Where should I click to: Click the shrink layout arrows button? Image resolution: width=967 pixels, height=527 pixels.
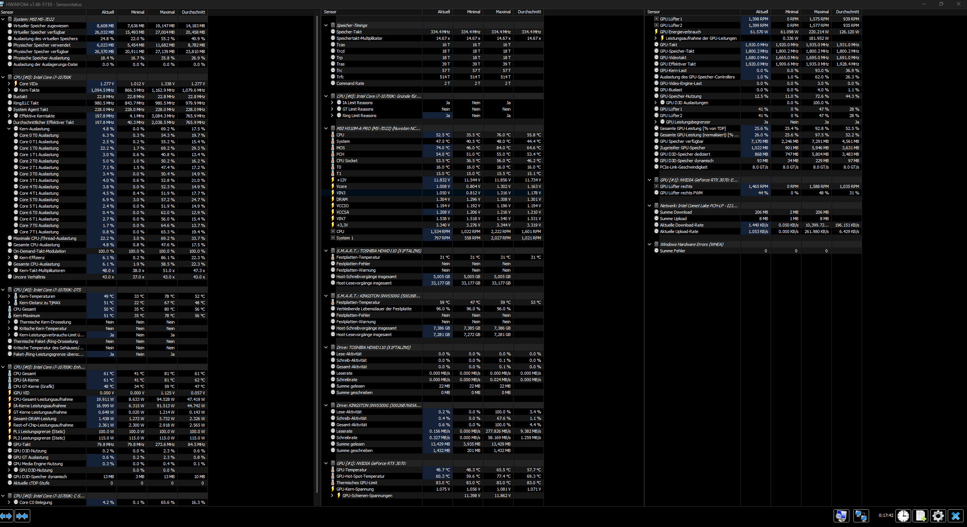click(x=22, y=516)
